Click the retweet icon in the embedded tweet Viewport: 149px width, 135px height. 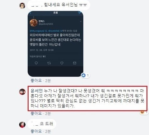point(49,63)
